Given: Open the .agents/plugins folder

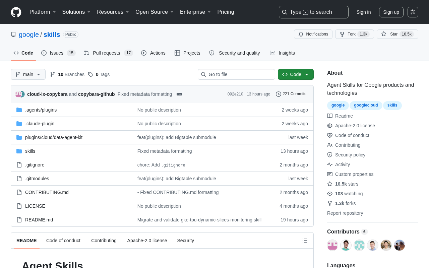Looking at the screenshot, I should [41, 110].
